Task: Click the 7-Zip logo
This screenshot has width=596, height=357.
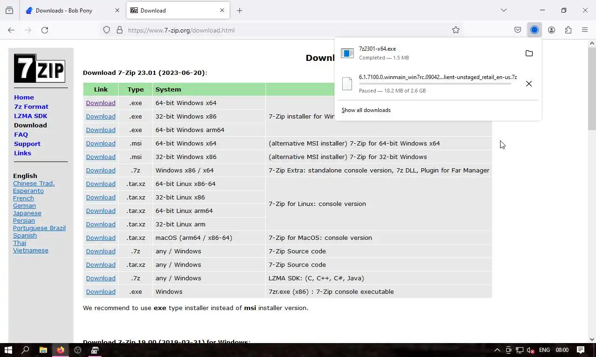Action: [x=40, y=68]
